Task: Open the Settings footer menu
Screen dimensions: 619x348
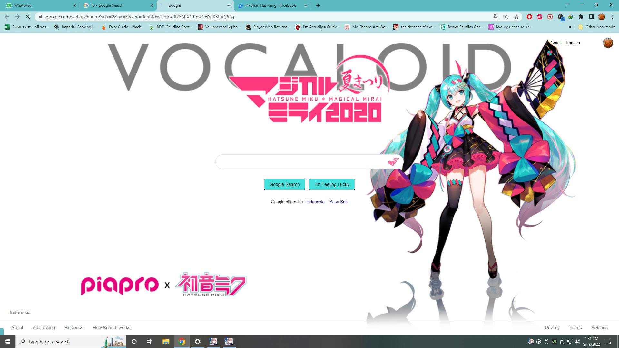Action: click(x=599, y=328)
